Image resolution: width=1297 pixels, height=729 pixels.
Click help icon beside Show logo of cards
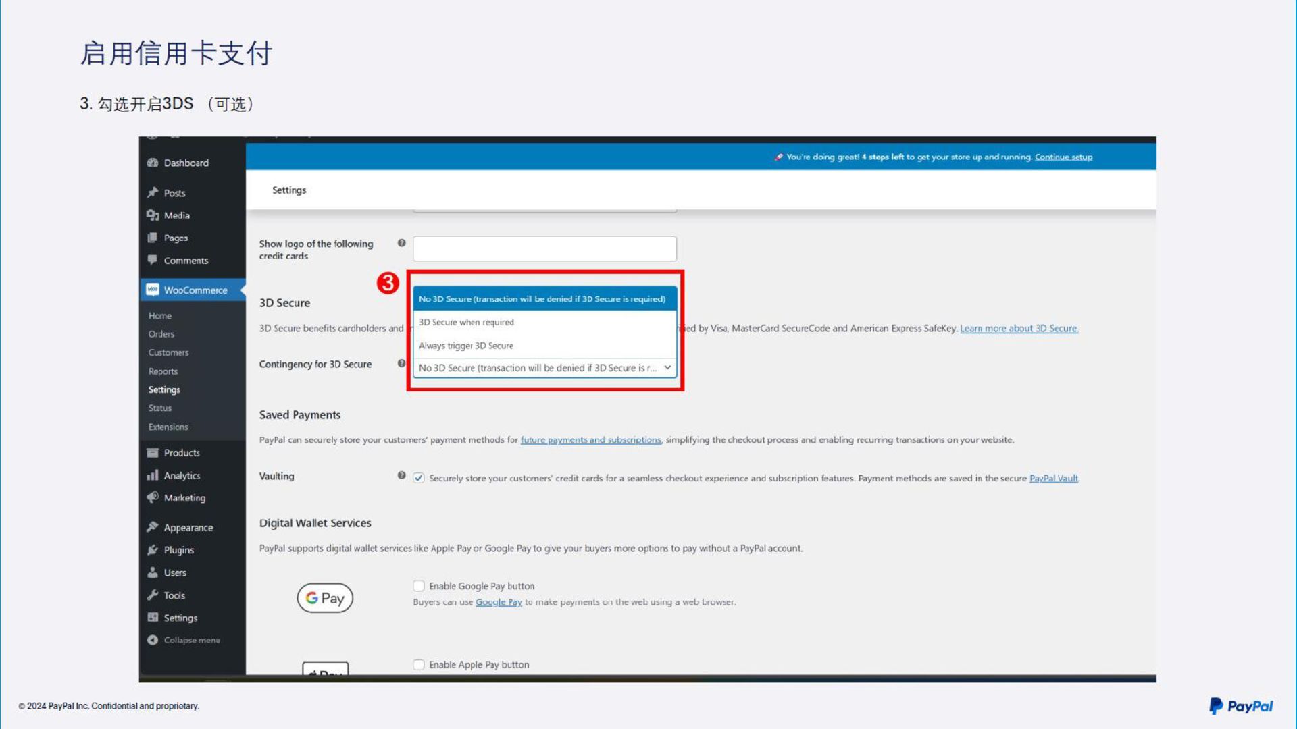click(401, 243)
